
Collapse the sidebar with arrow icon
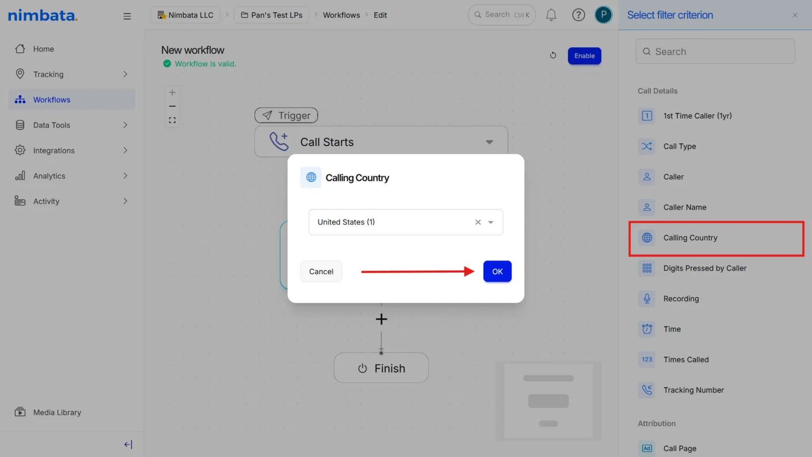pyautogui.click(x=128, y=444)
